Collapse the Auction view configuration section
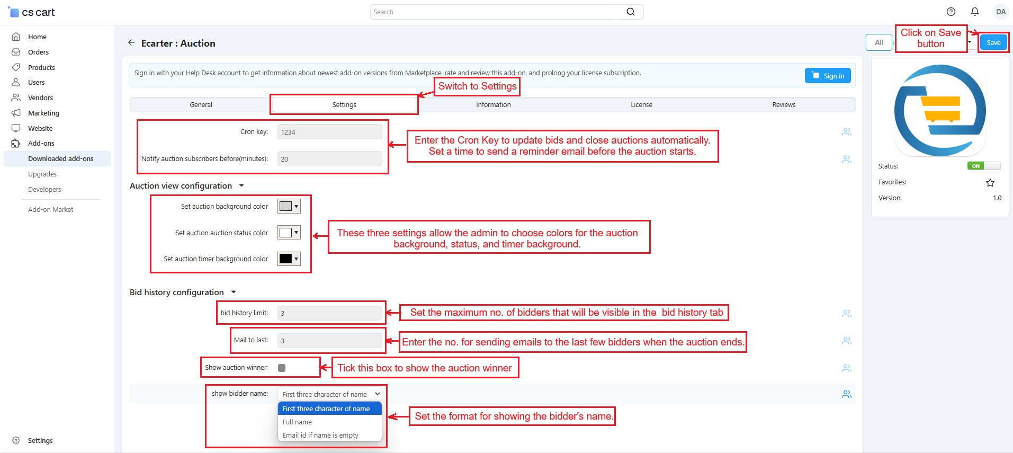 click(x=241, y=186)
